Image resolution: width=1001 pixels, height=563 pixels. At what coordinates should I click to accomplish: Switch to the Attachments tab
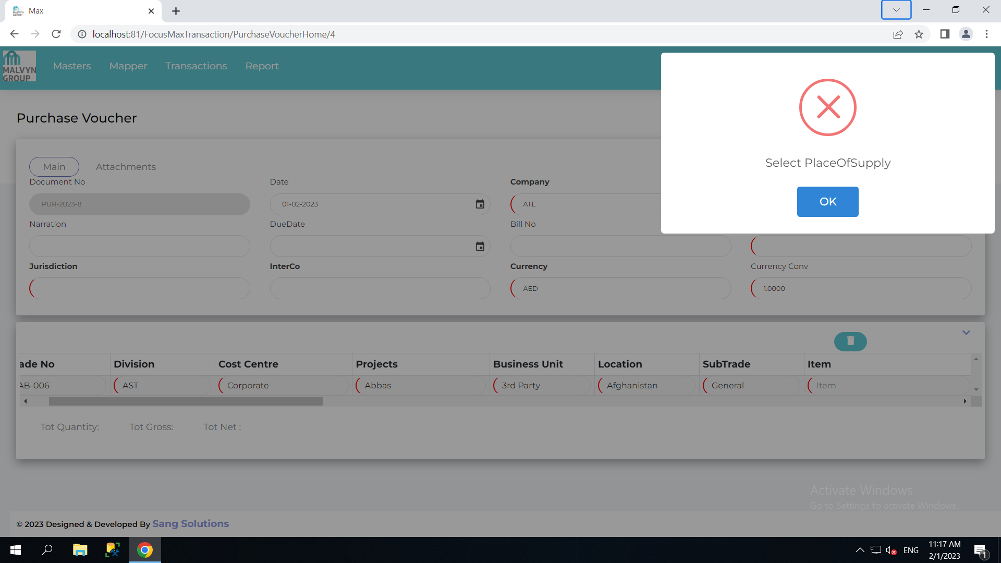pyautogui.click(x=126, y=167)
